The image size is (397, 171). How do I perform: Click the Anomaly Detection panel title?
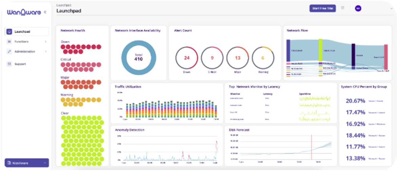(x=130, y=130)
